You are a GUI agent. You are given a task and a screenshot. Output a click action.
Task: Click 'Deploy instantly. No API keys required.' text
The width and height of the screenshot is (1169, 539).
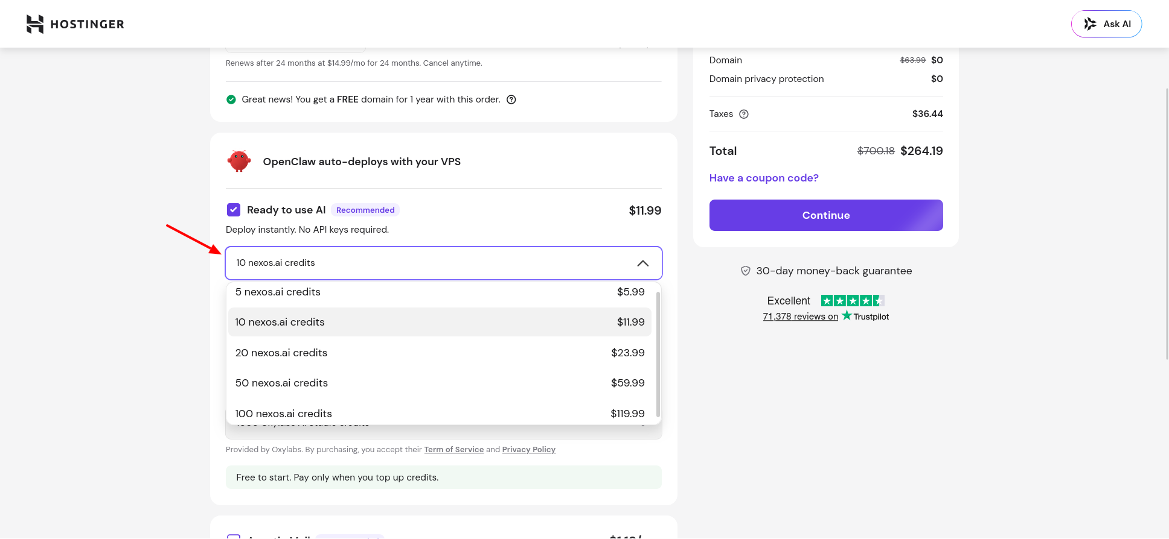pos(307,230)
